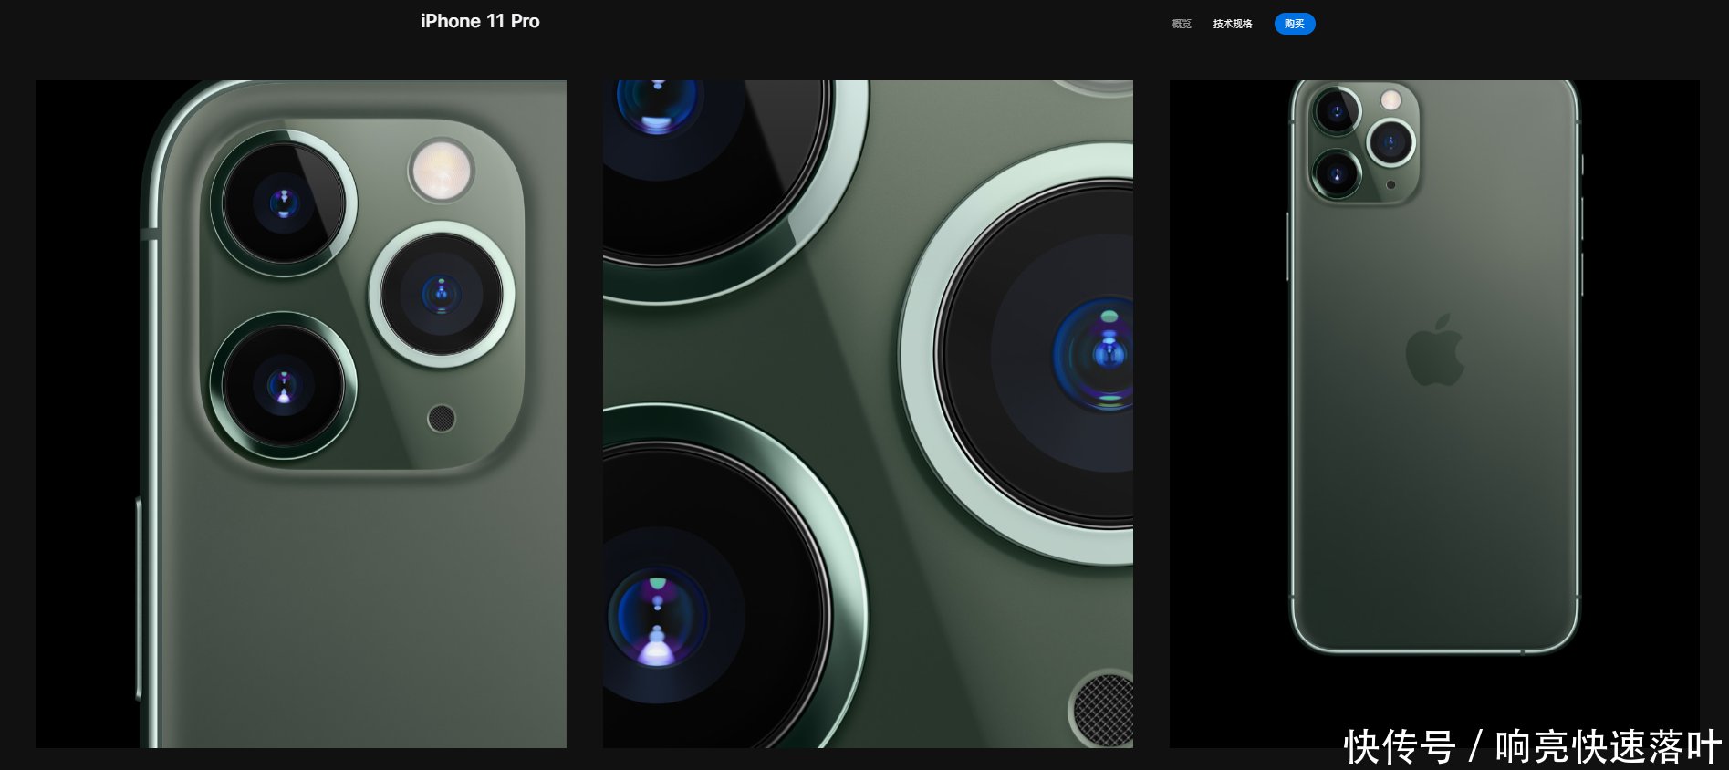This screenshot has width=1729, height=770.
Task: Click the right-side camera lens in left image
Action: 442,294
